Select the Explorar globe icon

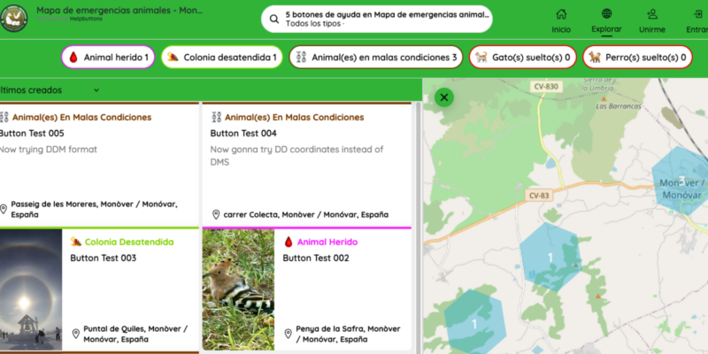[x=607, y=13]
